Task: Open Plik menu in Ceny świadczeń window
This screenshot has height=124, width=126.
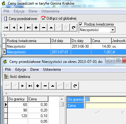Action: click(7, 11)
